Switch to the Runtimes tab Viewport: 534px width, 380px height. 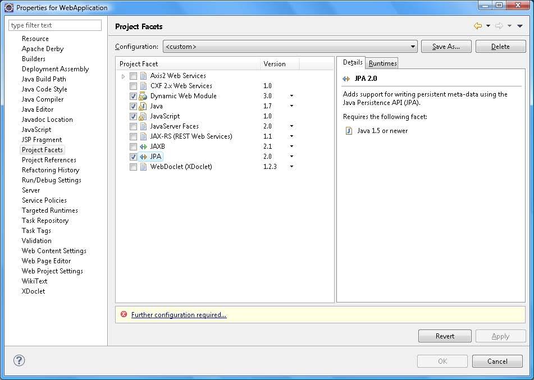382,63
